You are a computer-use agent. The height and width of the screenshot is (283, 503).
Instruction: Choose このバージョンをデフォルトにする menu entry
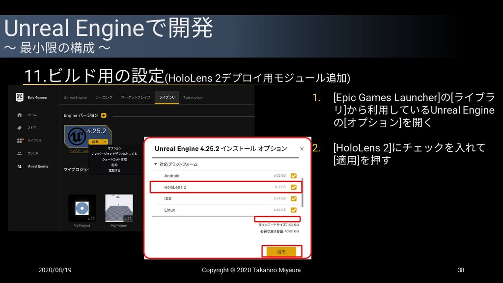(114, 154)
